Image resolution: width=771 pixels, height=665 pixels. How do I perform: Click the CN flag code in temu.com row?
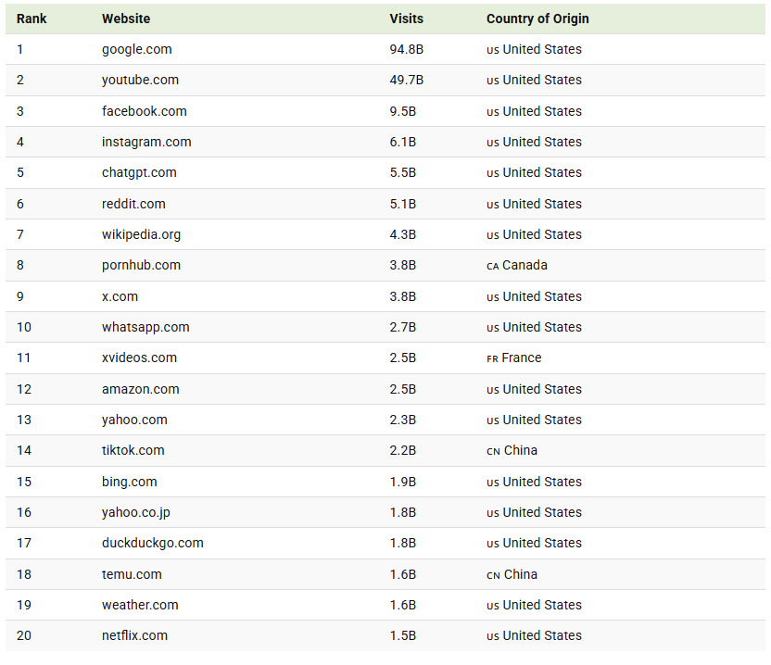click(x=493, y=575)
